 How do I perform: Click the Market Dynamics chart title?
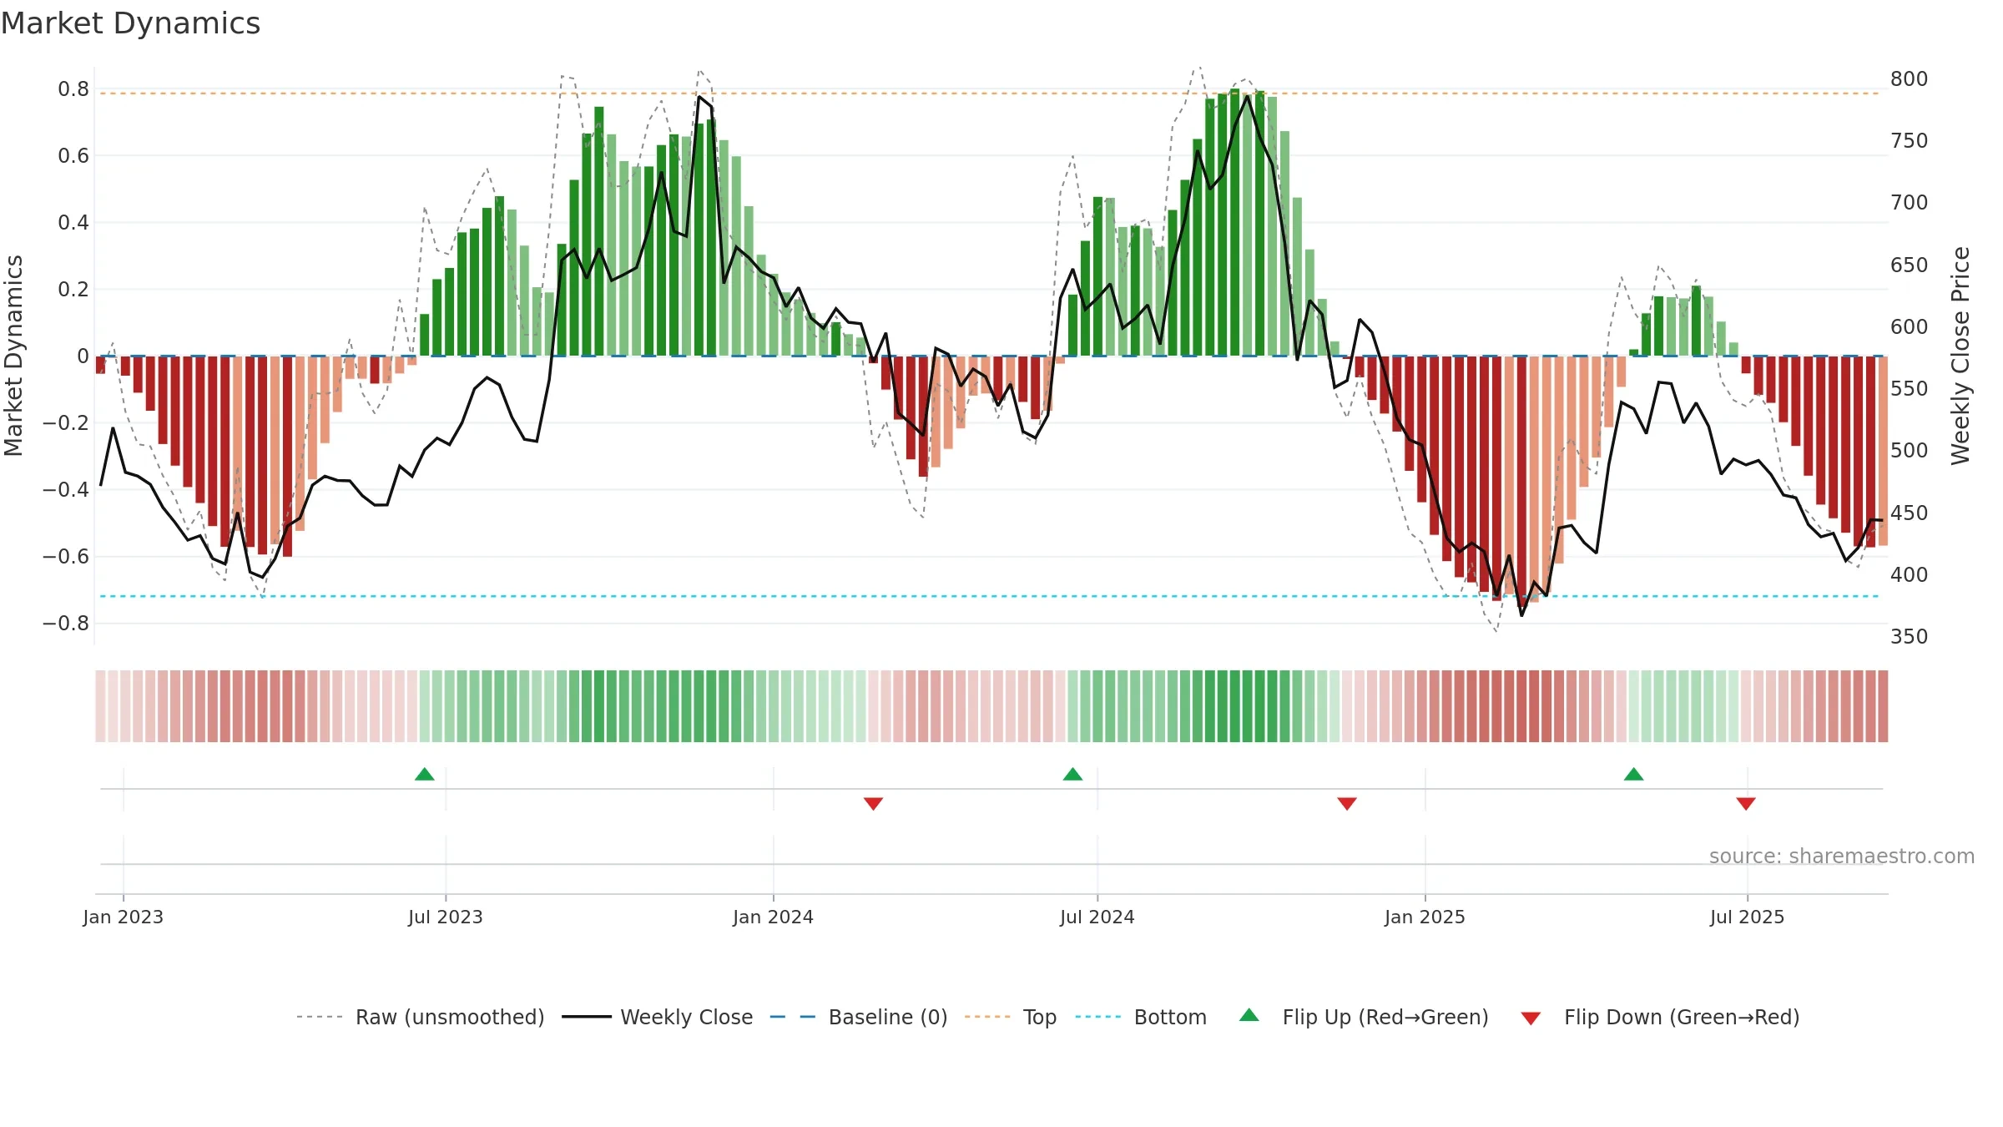click(x=130, y=23)
